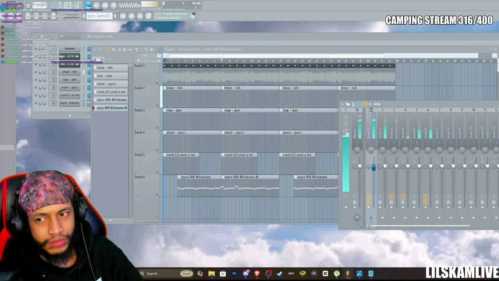Toggle Track 4 mute switch
The height and width of the screenshot is (281, 499).
[x=157, y=150]
